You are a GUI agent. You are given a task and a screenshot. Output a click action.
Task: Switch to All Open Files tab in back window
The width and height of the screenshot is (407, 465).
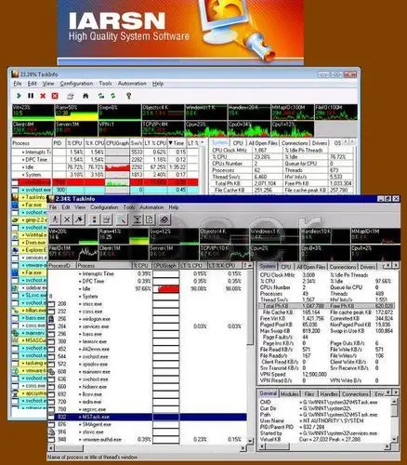[263, 143]
